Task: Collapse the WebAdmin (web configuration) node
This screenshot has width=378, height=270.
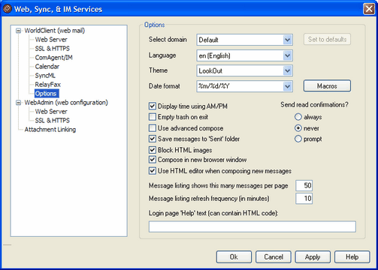Action: (x=18, y=103)
